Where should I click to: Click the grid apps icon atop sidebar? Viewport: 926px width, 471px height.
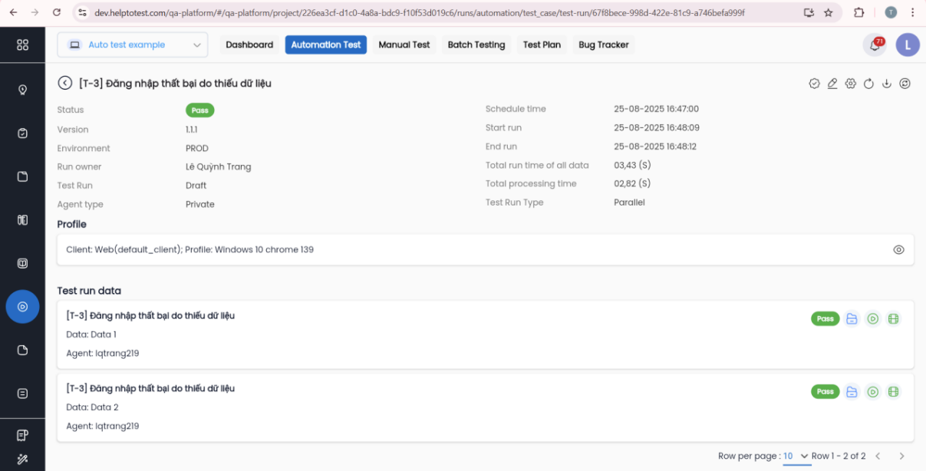coord(22,45)
